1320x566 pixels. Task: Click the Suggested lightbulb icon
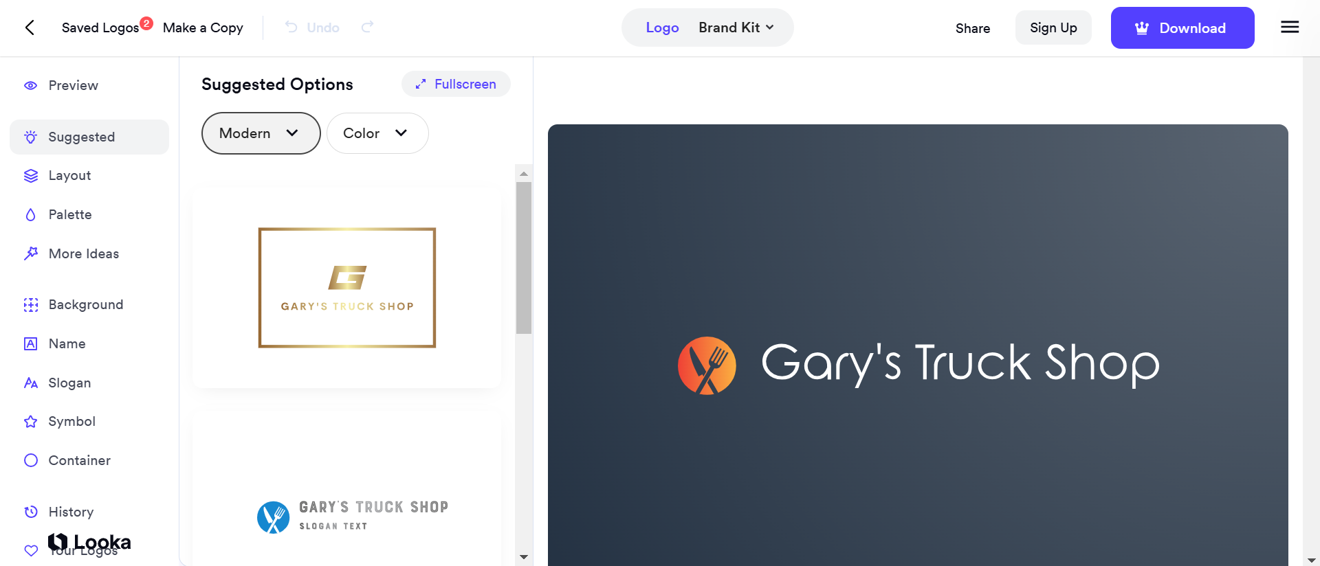click(31, 137)
